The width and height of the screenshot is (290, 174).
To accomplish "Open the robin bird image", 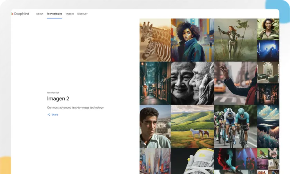I will (x=263, y=153).
